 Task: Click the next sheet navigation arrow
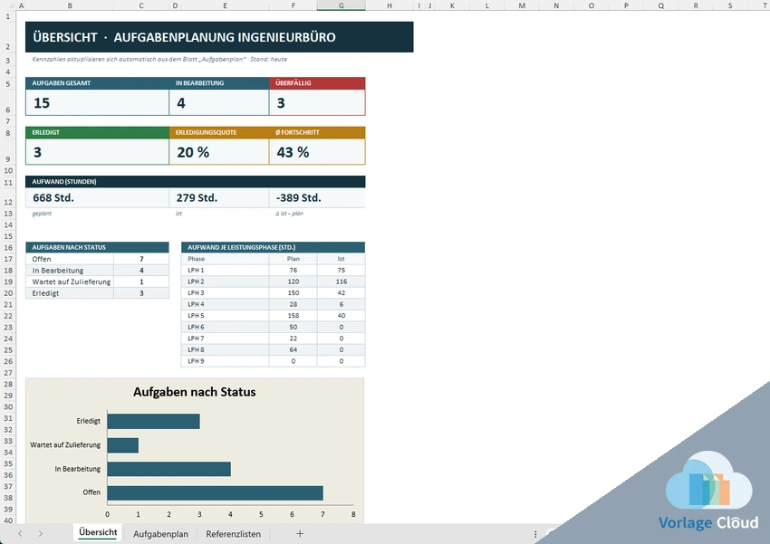tap(40, 534)
